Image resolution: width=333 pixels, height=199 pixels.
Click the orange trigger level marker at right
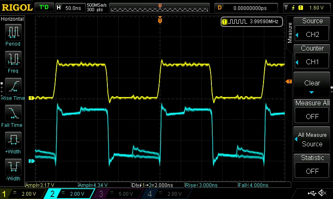[x=289, y=81]
